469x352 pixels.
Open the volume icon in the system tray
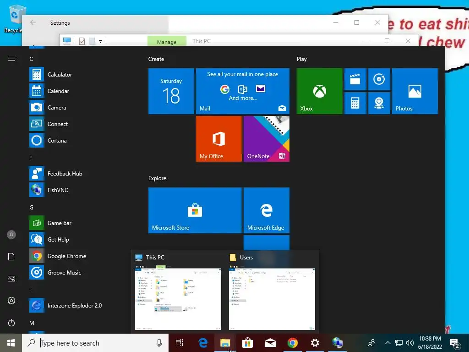(x=410, y=343)
